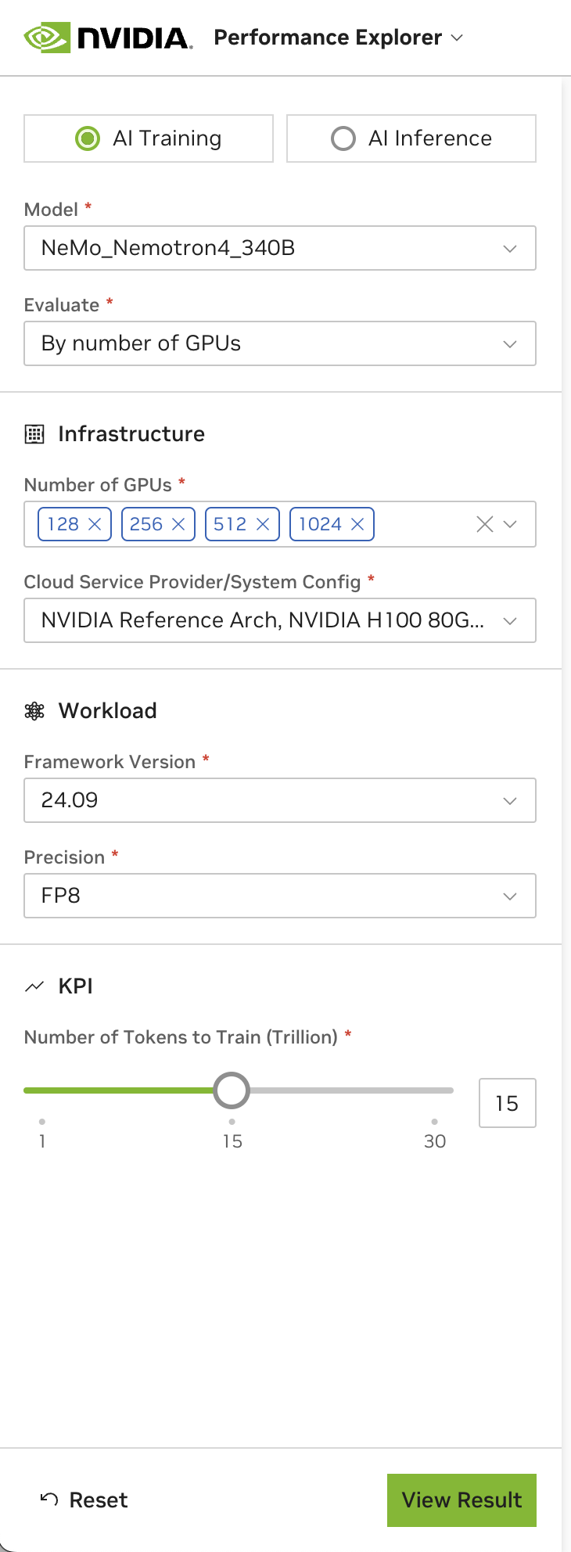Click the Infrastructure grid icon
The width and height of the screenshot is (571, 1552).
click(34, 434)
